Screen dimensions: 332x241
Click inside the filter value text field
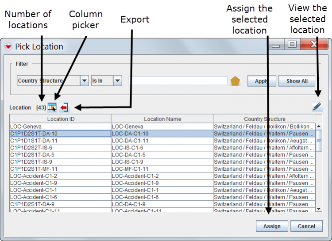[178, 81]
